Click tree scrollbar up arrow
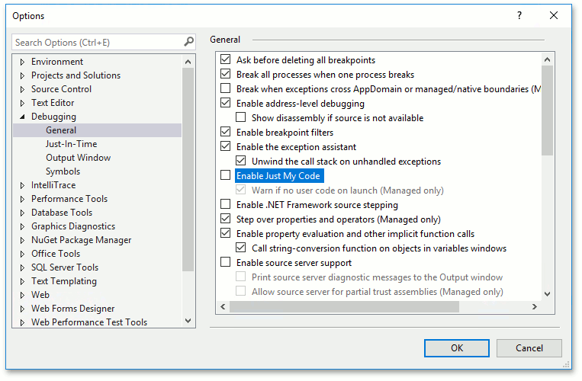The image size is (582, 381). pyautogui.click(x=188, y=62)
